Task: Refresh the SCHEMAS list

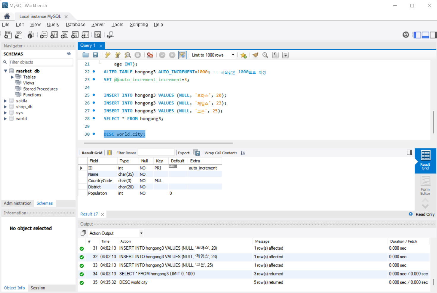Action: tap(69, 54)
